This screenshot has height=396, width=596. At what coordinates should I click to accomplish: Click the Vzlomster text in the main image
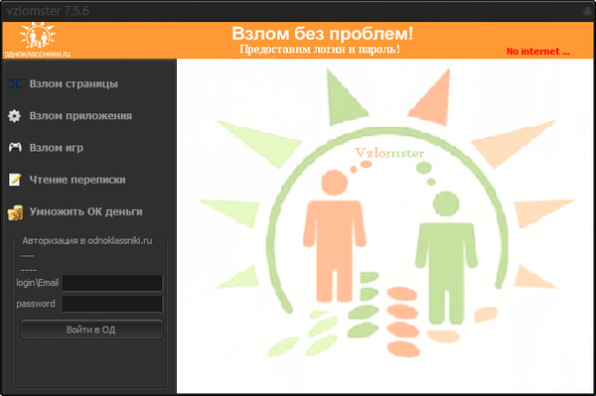point(389,153)
